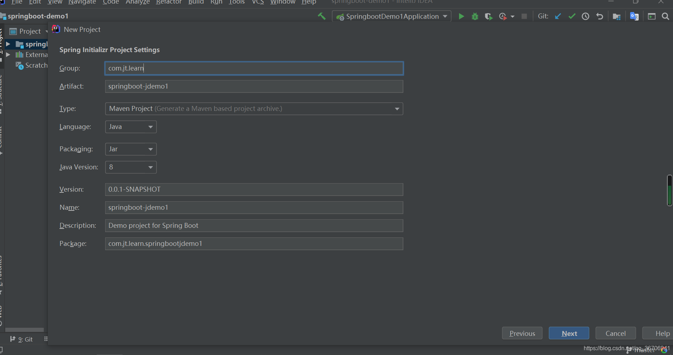Click the Cancel button

pos(616,333)
